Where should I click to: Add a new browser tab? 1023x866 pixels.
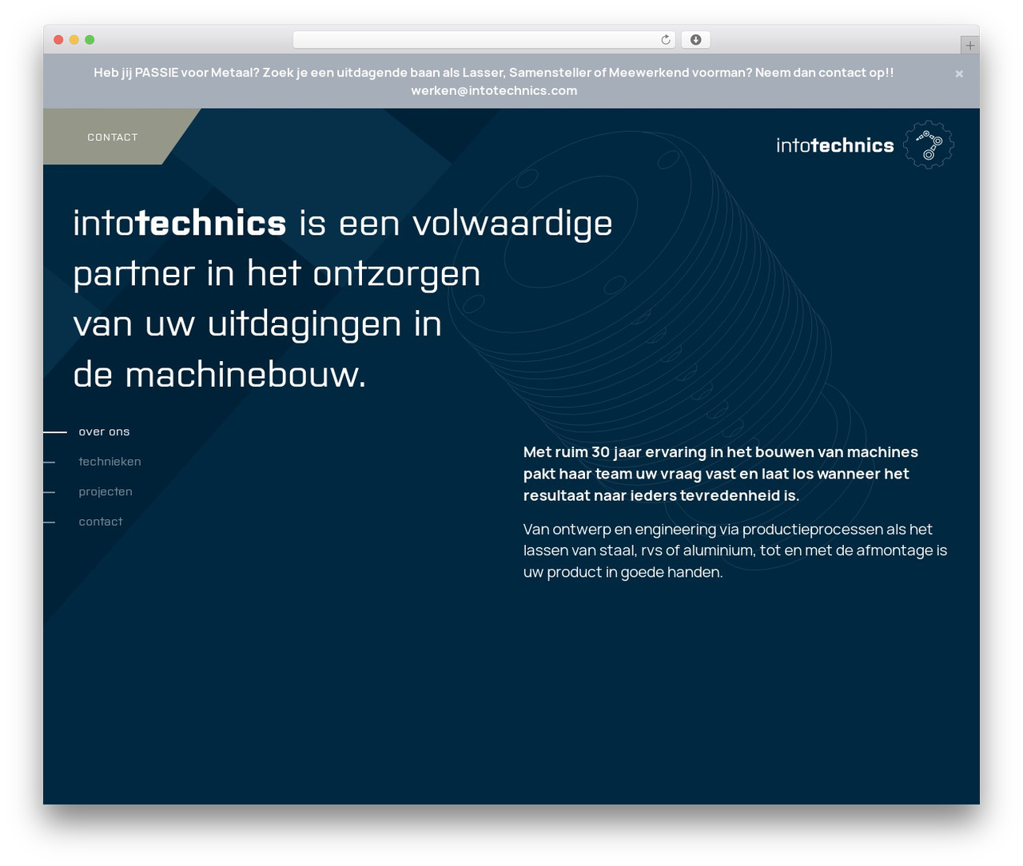[969, 46]
